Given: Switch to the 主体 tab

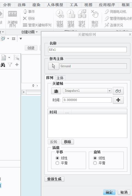Looking at the screenshot, I should coord(60,78).
